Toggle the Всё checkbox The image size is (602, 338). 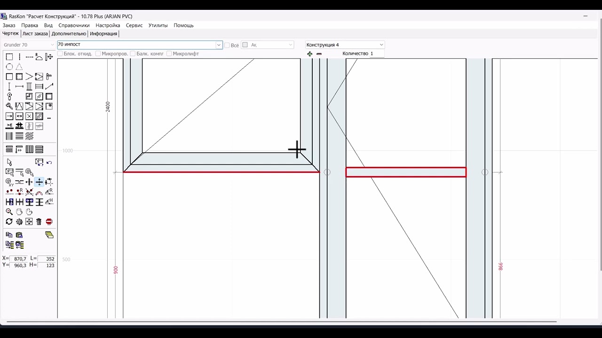pyautogui.click(x=227, y=45)
